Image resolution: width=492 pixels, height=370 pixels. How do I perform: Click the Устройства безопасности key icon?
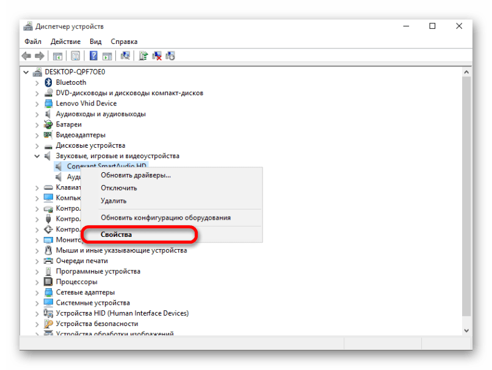(x=48, y=324)
